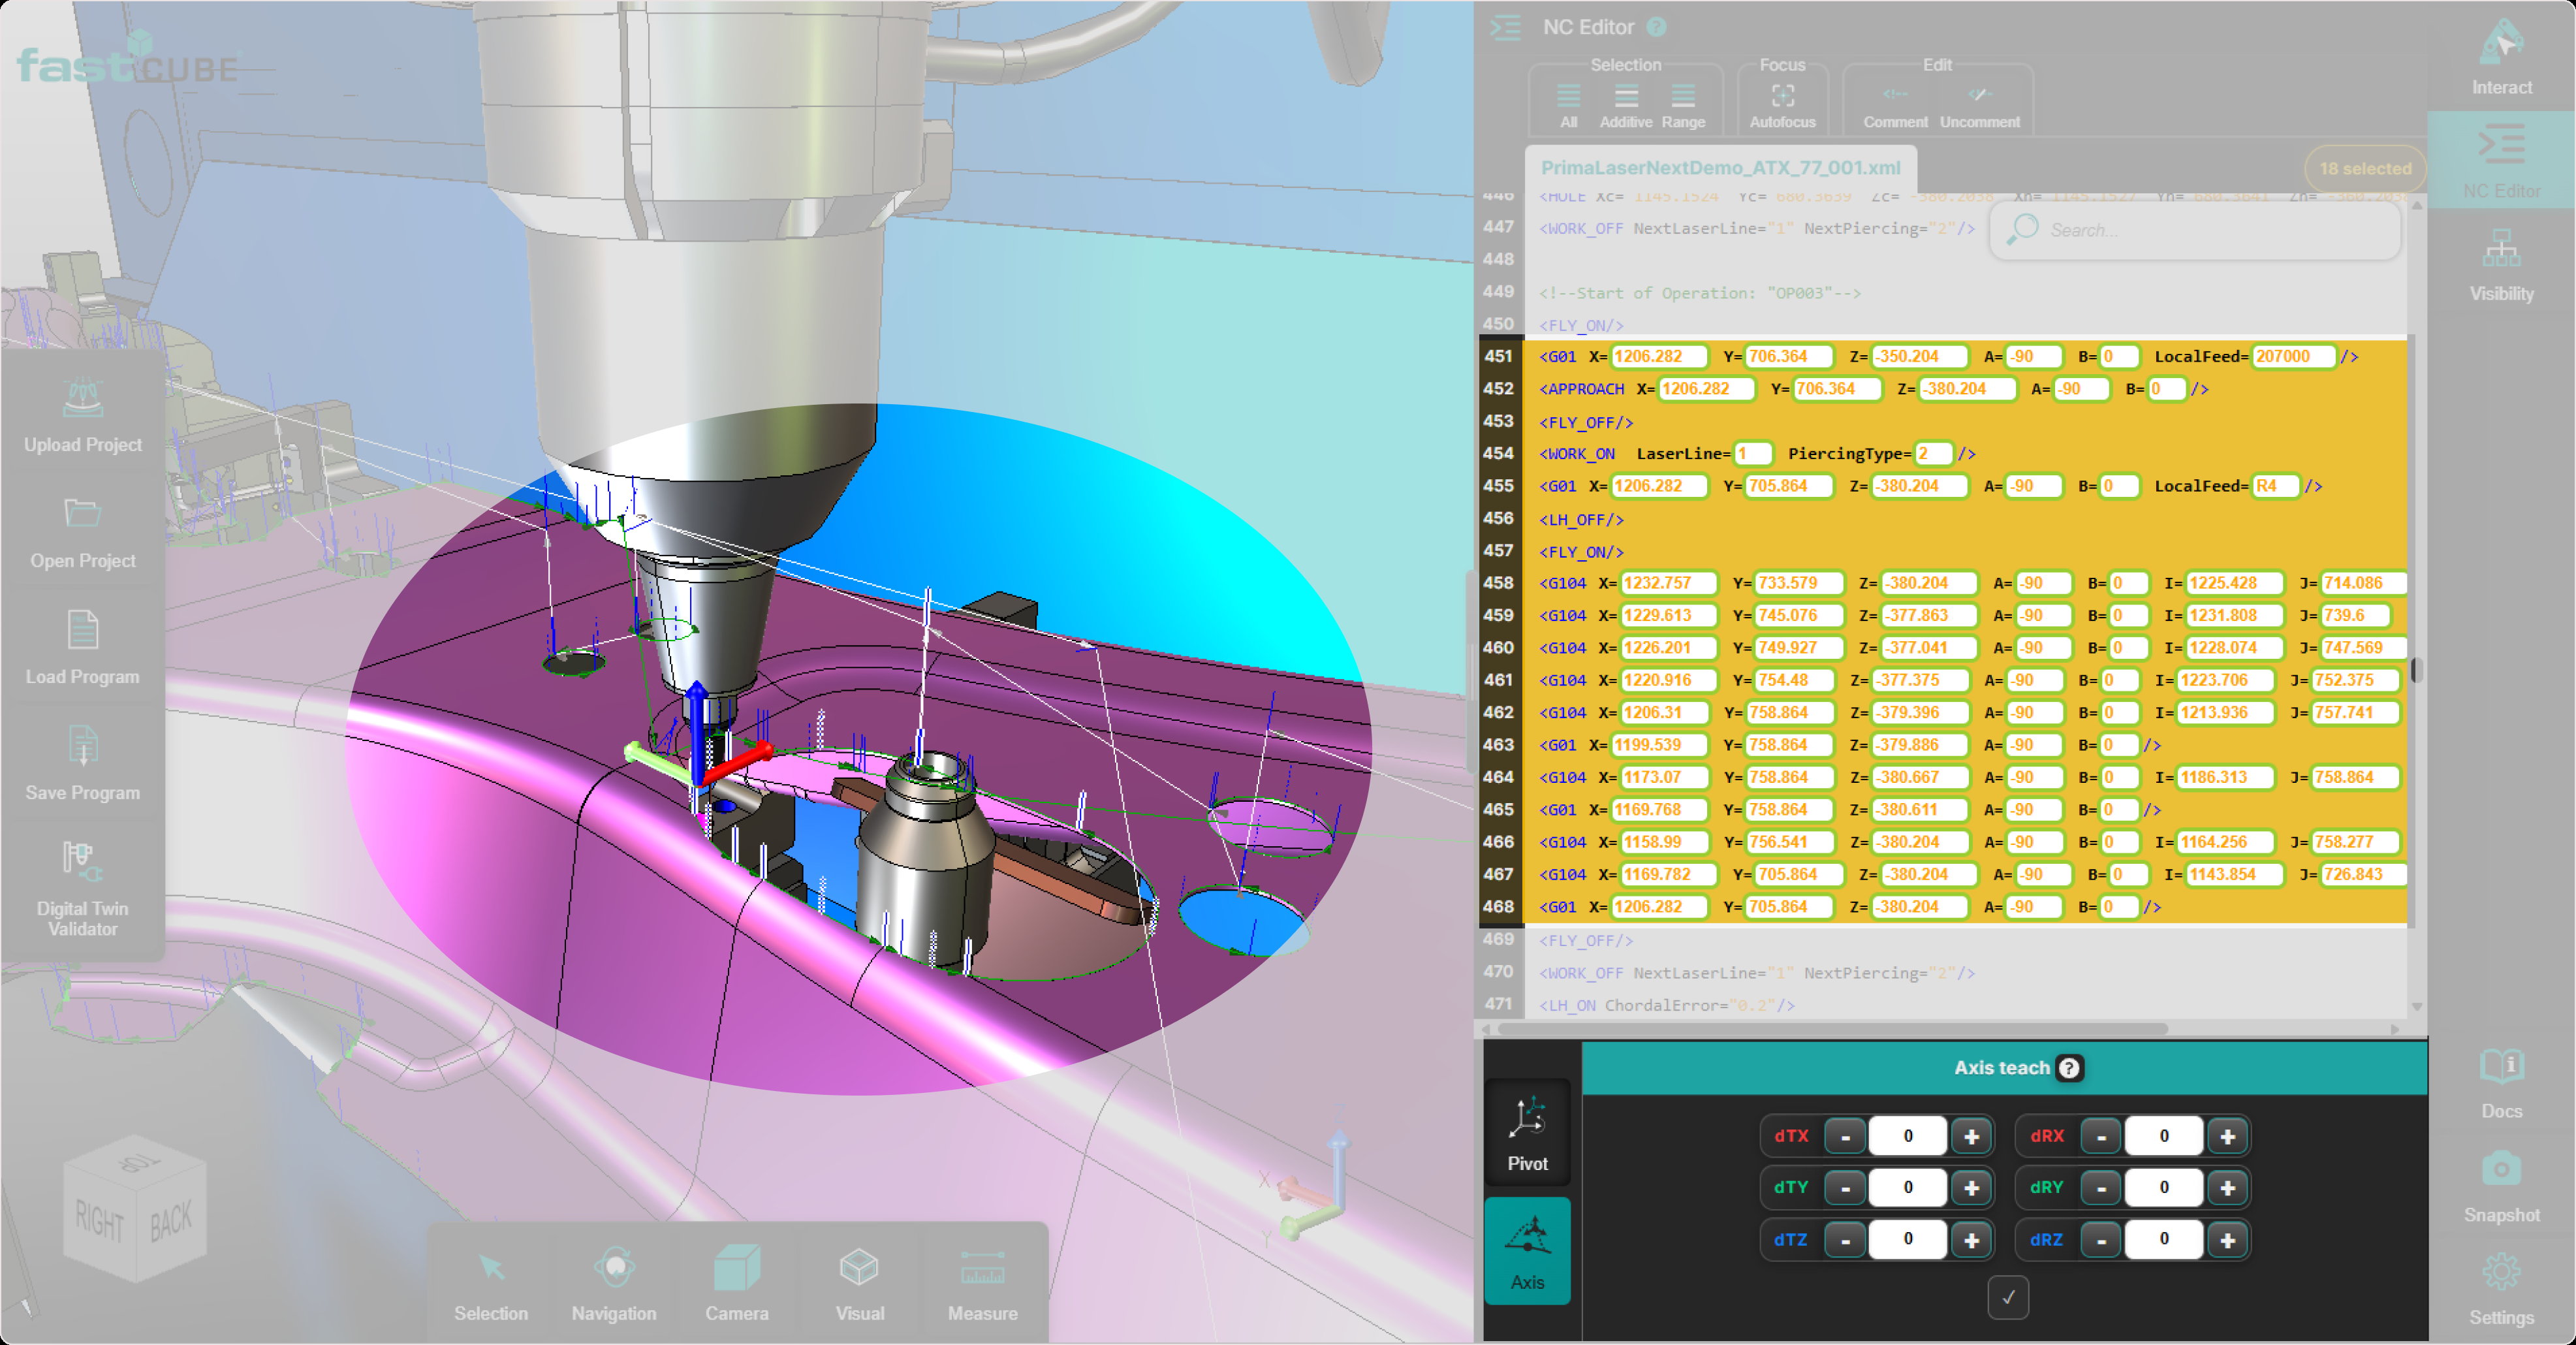Click the Interact mode icon

click(x=2501, y=44)
